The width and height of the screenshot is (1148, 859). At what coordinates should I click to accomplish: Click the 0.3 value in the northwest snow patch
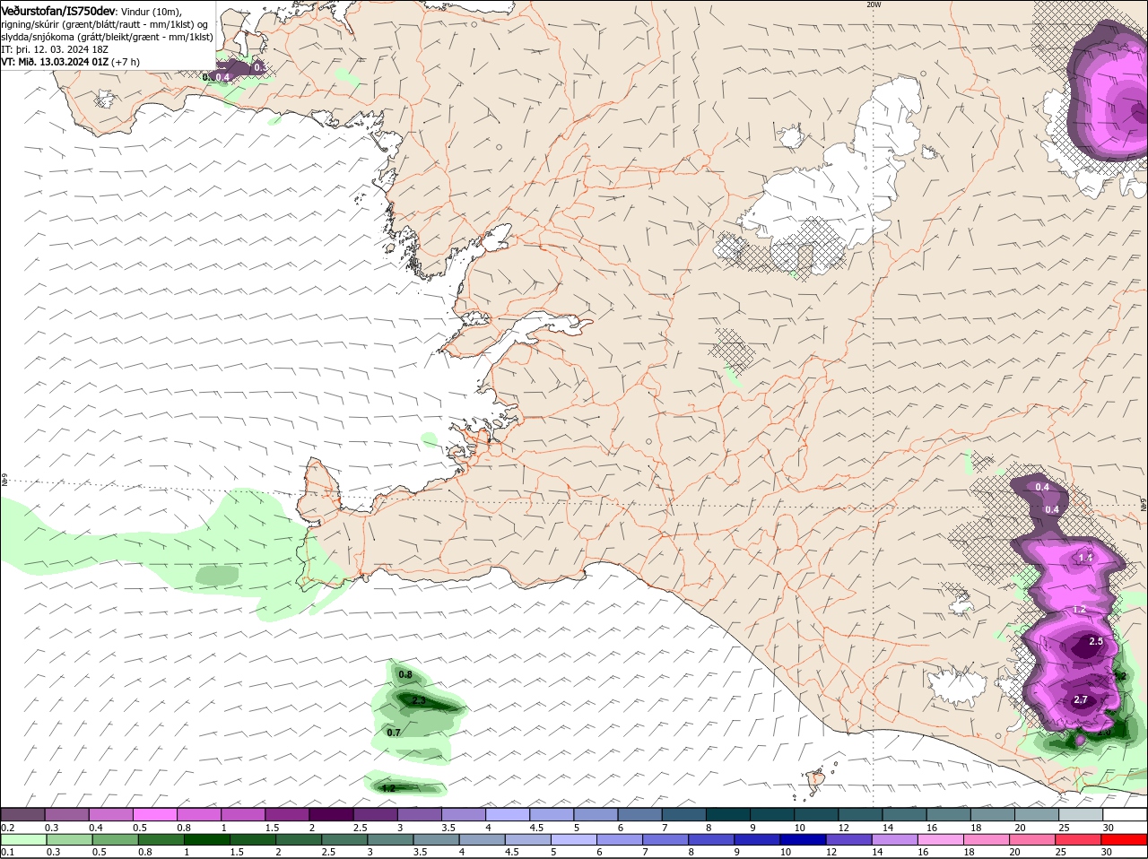click(260, 67)
